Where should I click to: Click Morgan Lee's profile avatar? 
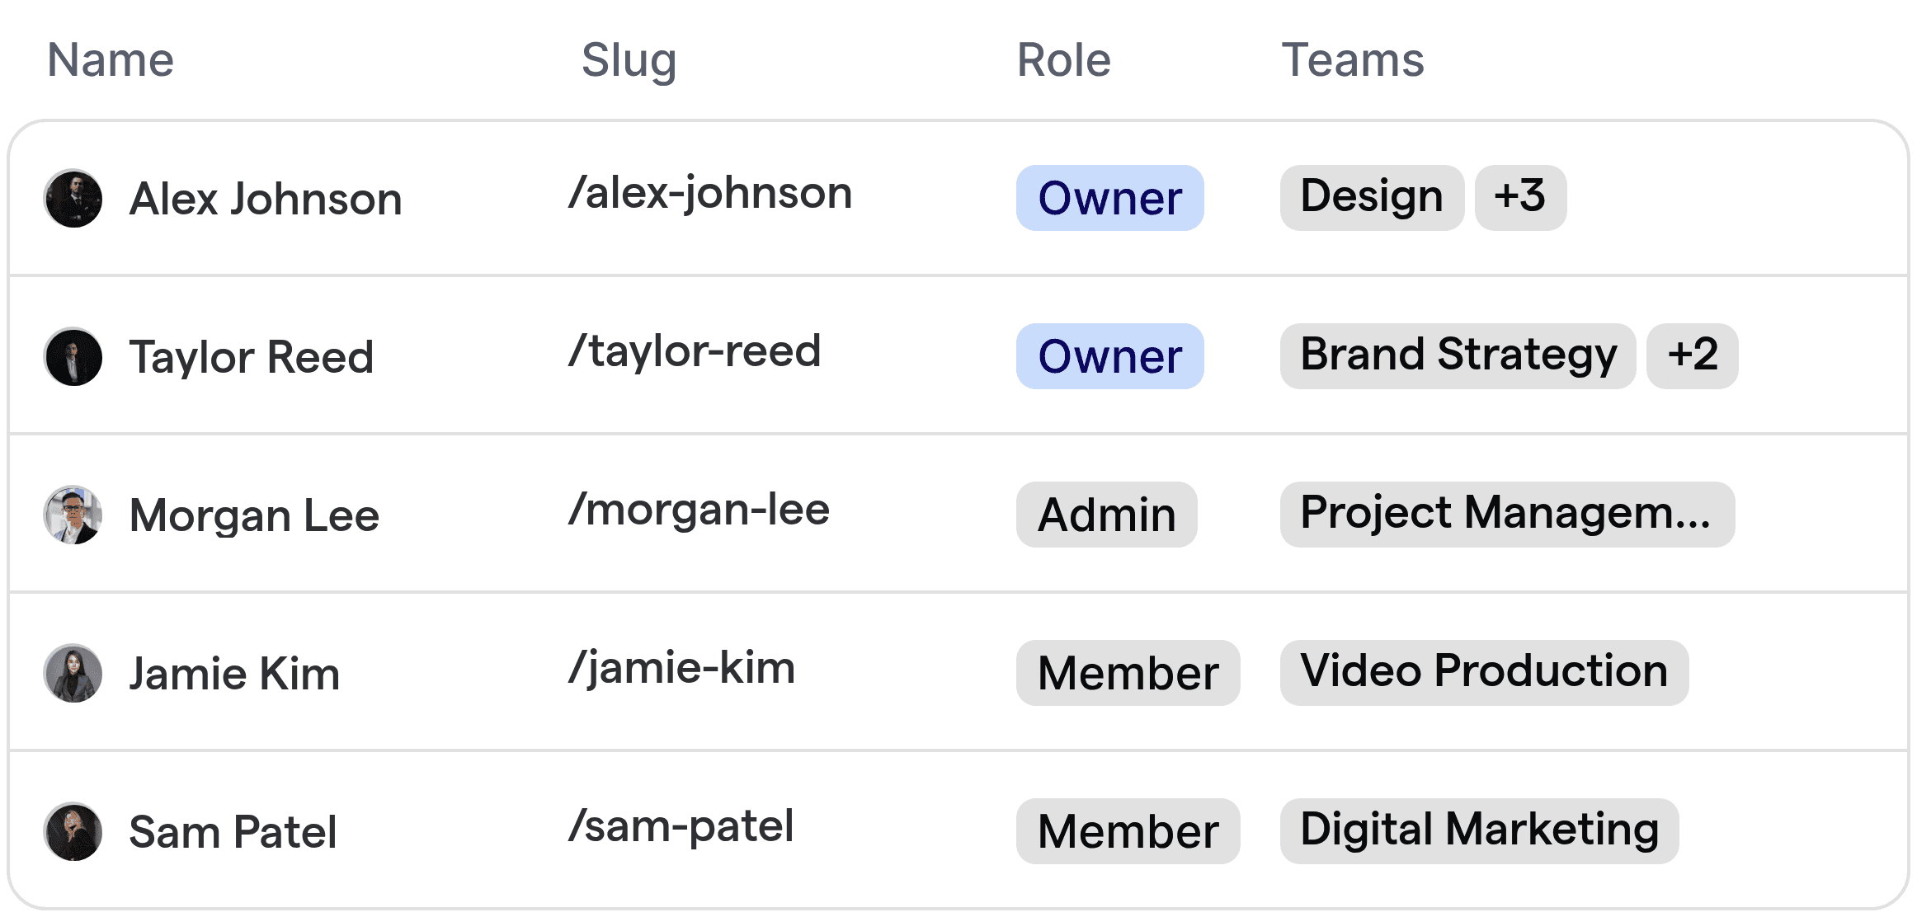(x=73, y=515)
